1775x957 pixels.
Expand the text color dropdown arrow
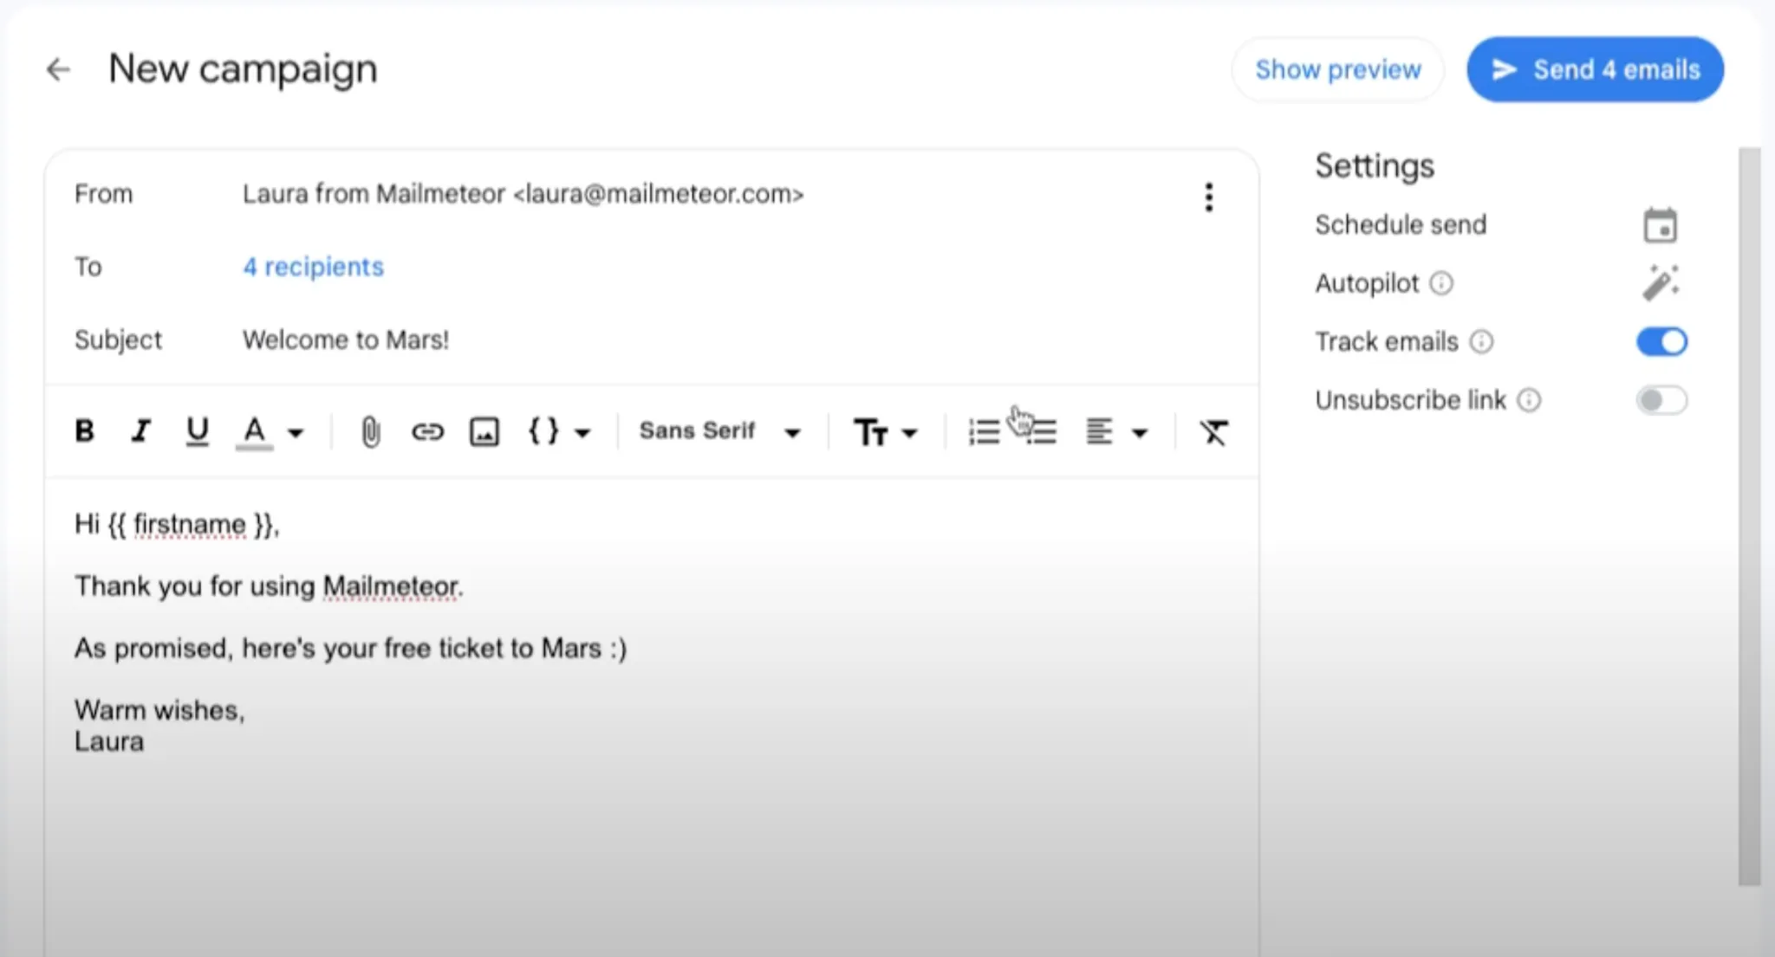tap(296, 432)
